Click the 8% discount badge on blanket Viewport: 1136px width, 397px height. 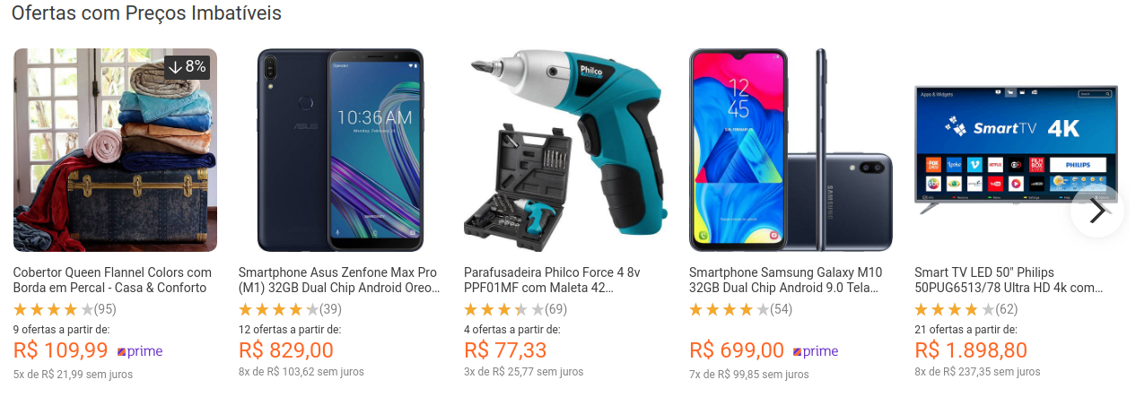(x=187, y=66)
